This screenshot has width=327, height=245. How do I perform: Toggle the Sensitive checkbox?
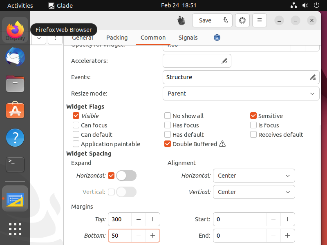pyautogui.click(x=253, y=116)
